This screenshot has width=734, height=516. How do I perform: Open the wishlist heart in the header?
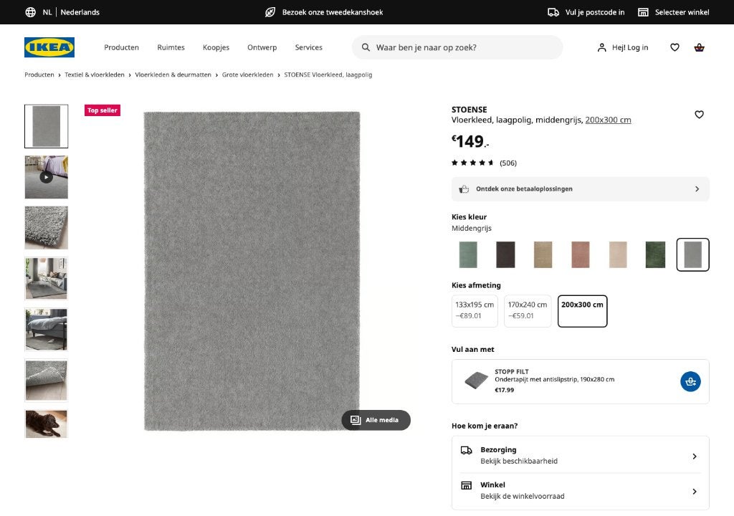pos(675,47)
